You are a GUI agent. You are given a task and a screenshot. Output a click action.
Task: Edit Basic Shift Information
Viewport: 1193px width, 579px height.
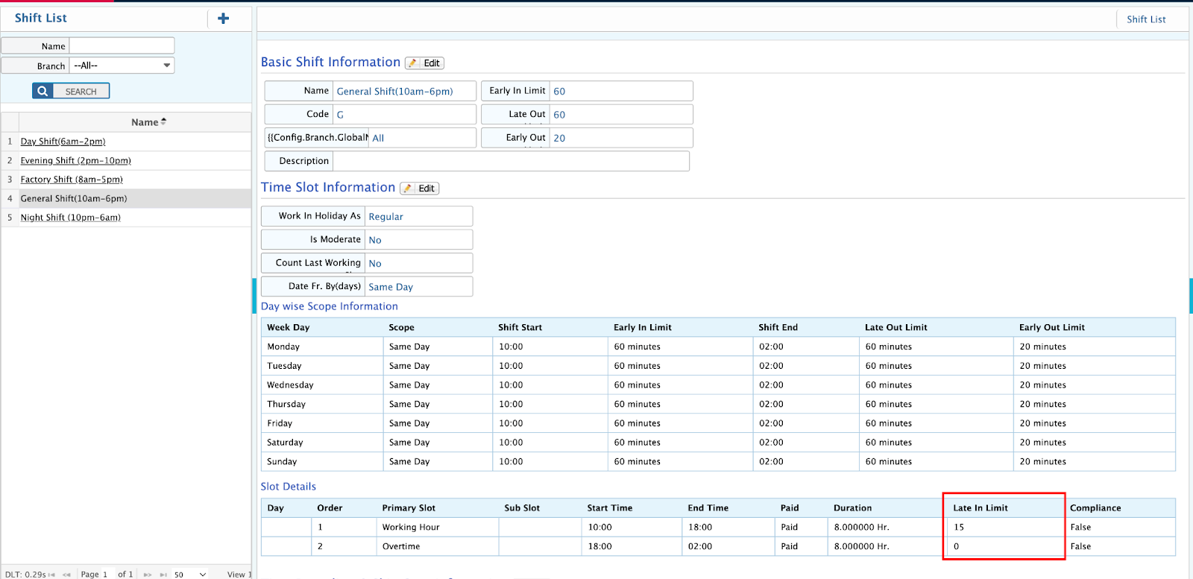[424, 63]
